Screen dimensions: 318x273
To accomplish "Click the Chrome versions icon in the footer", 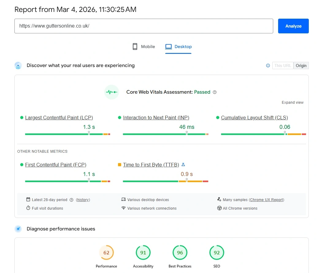I will pyautogui.click(x=219, y=208).
